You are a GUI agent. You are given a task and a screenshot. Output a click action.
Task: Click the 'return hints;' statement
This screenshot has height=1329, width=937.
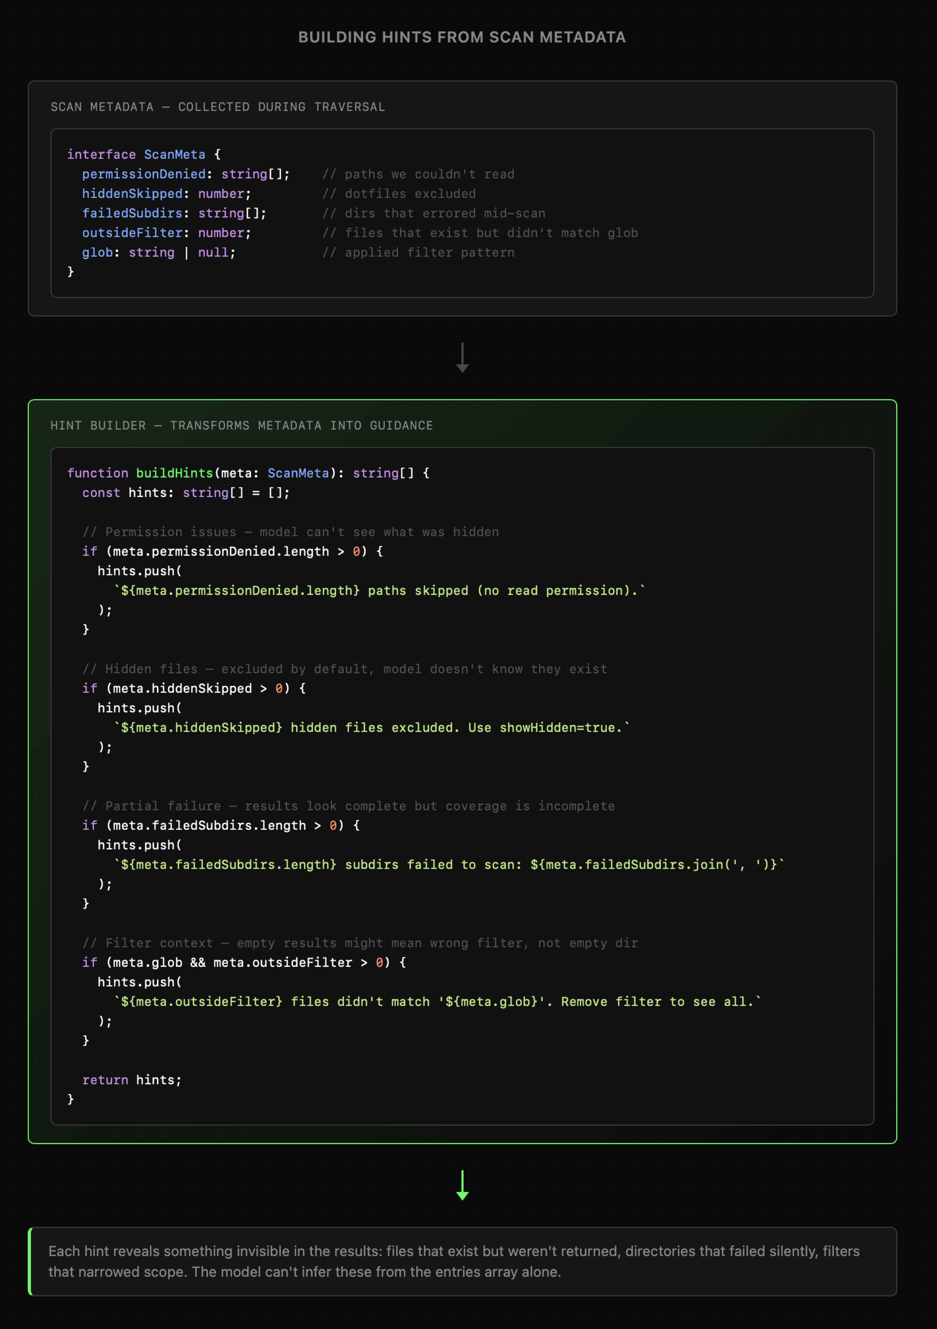(x=131, y=1080)
